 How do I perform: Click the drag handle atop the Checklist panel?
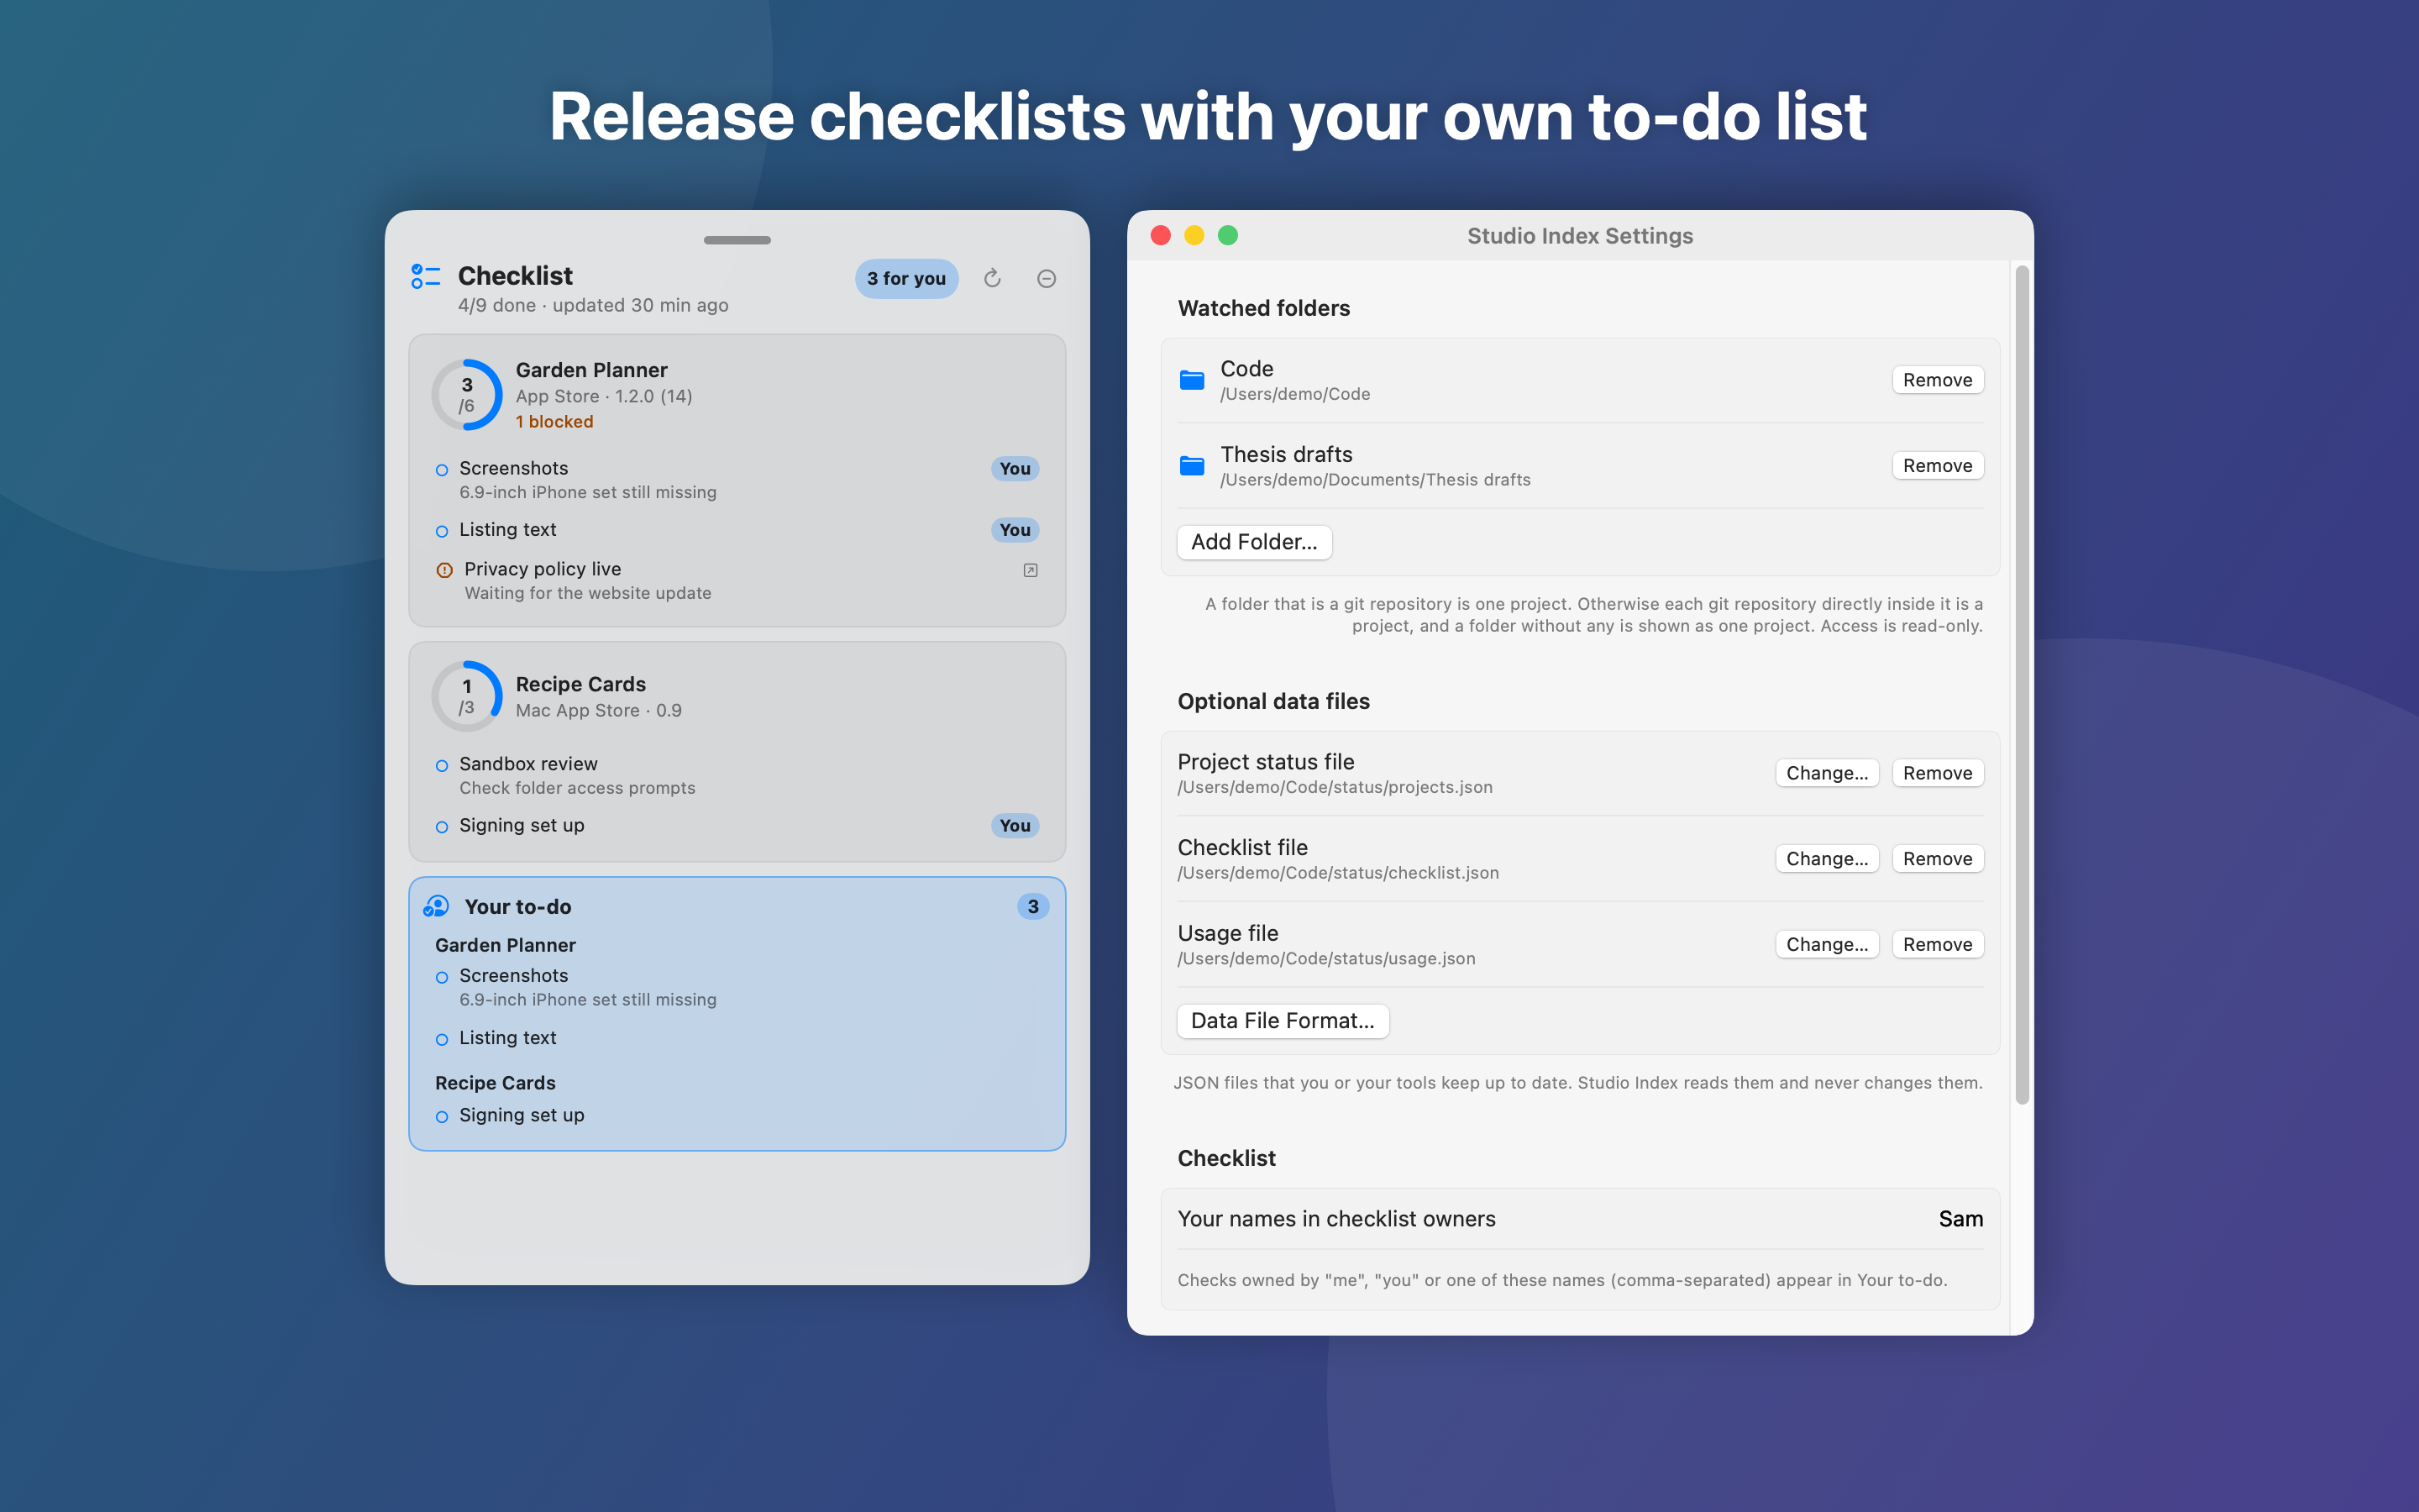pos(737,240)
